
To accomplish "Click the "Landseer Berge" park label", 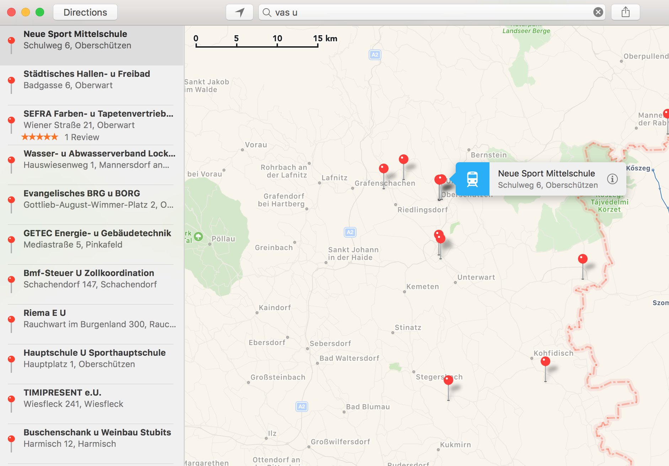I will [x=526, y=31].
